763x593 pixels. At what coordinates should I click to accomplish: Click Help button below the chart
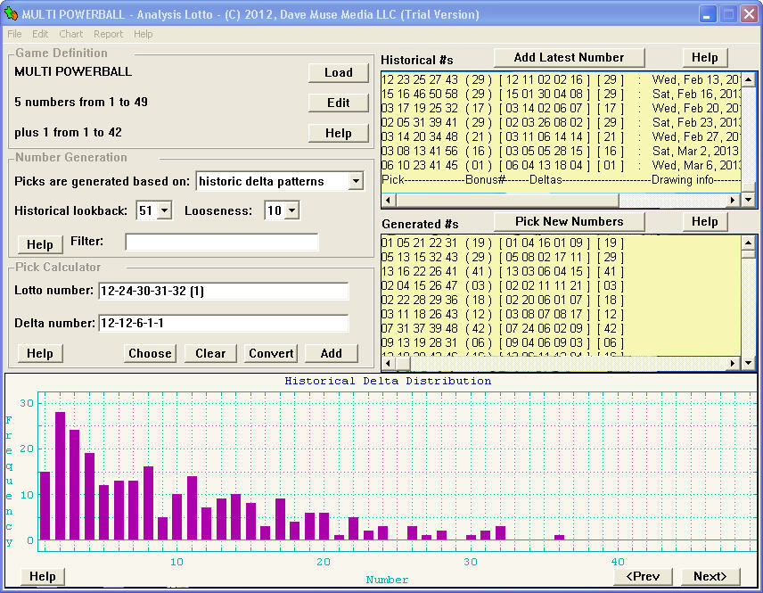pyautogui.click(x=42, y=576)
